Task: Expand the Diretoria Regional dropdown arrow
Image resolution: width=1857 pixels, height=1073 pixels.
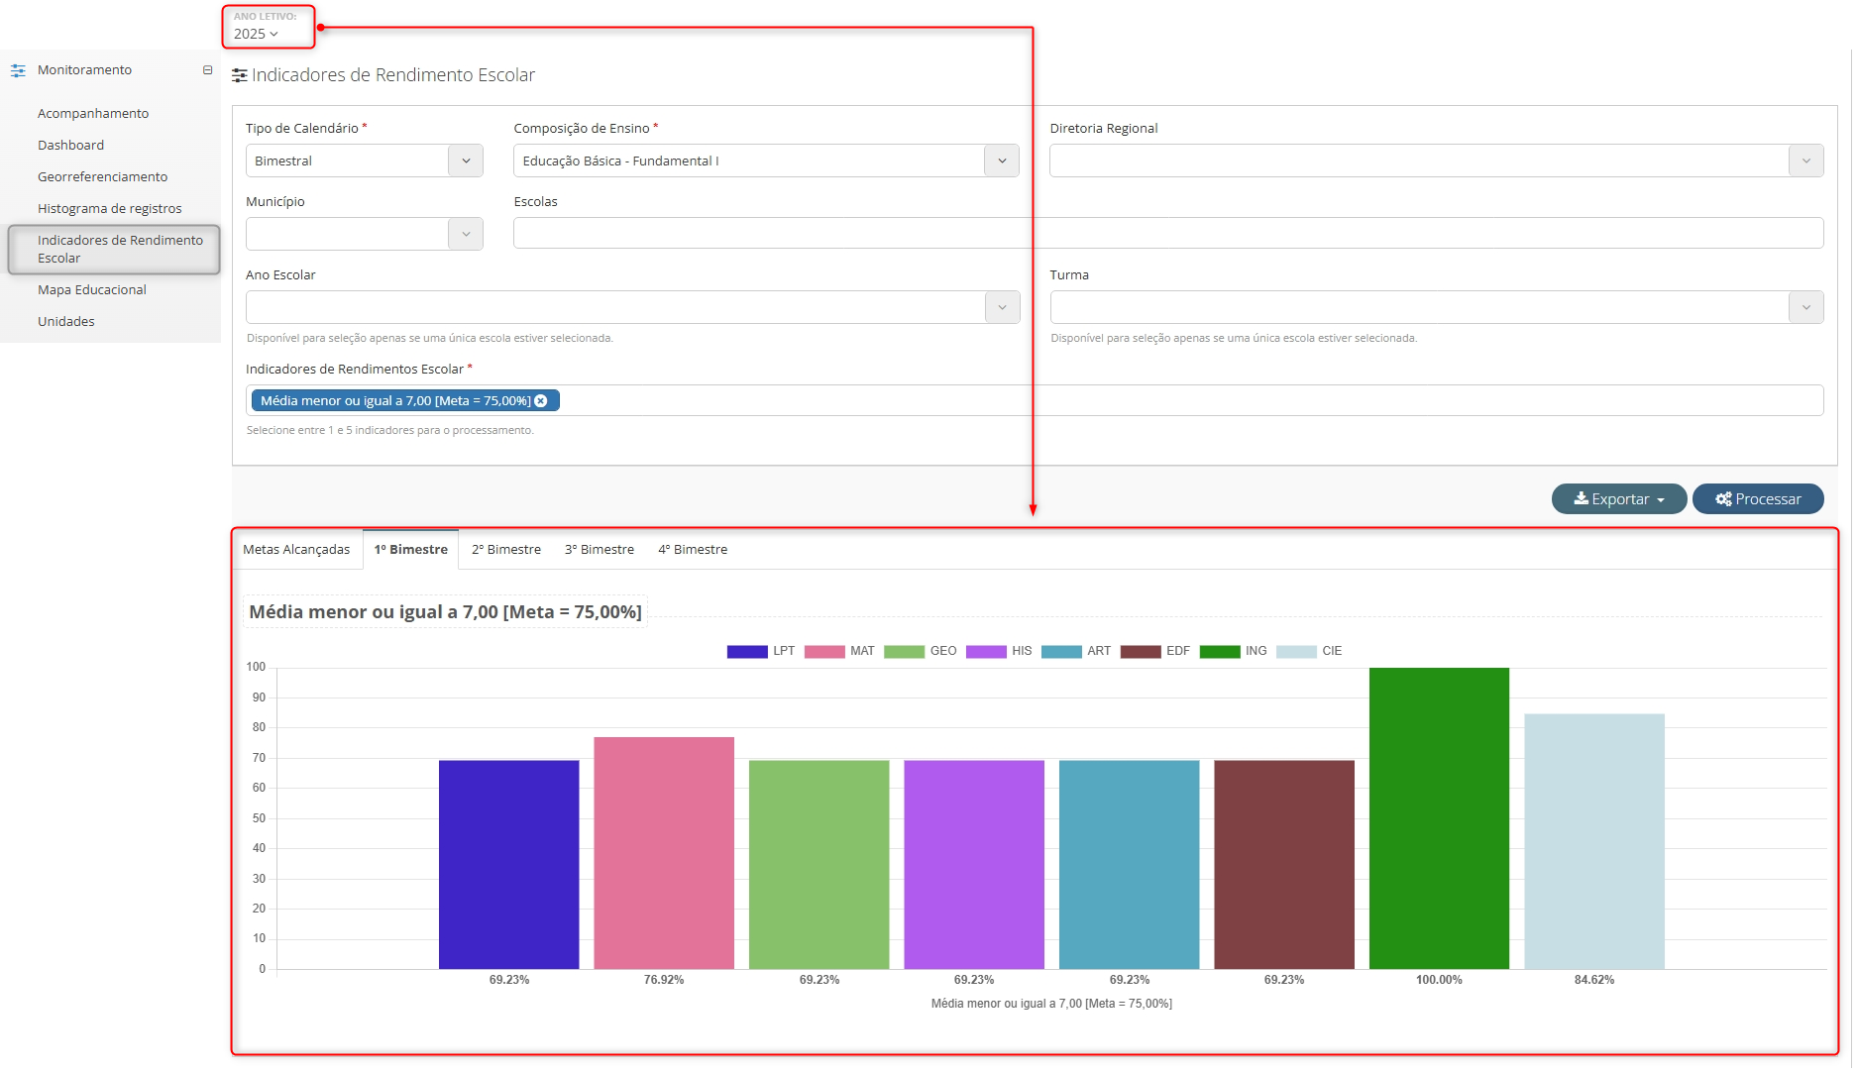Action: pos(1805,161)
